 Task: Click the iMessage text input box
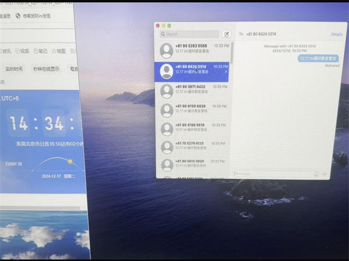270,173
